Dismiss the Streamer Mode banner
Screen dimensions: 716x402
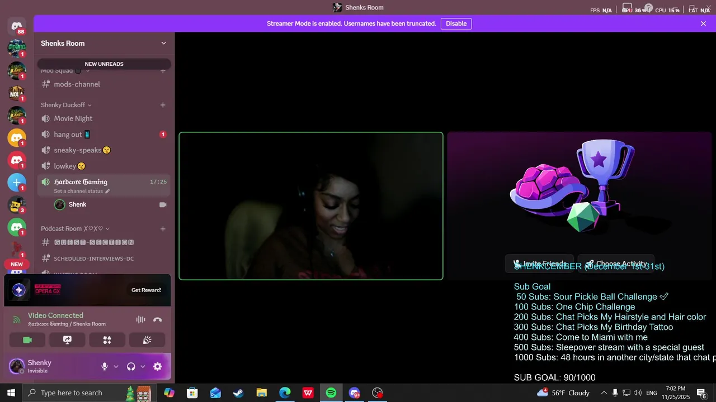coord(703,23)
